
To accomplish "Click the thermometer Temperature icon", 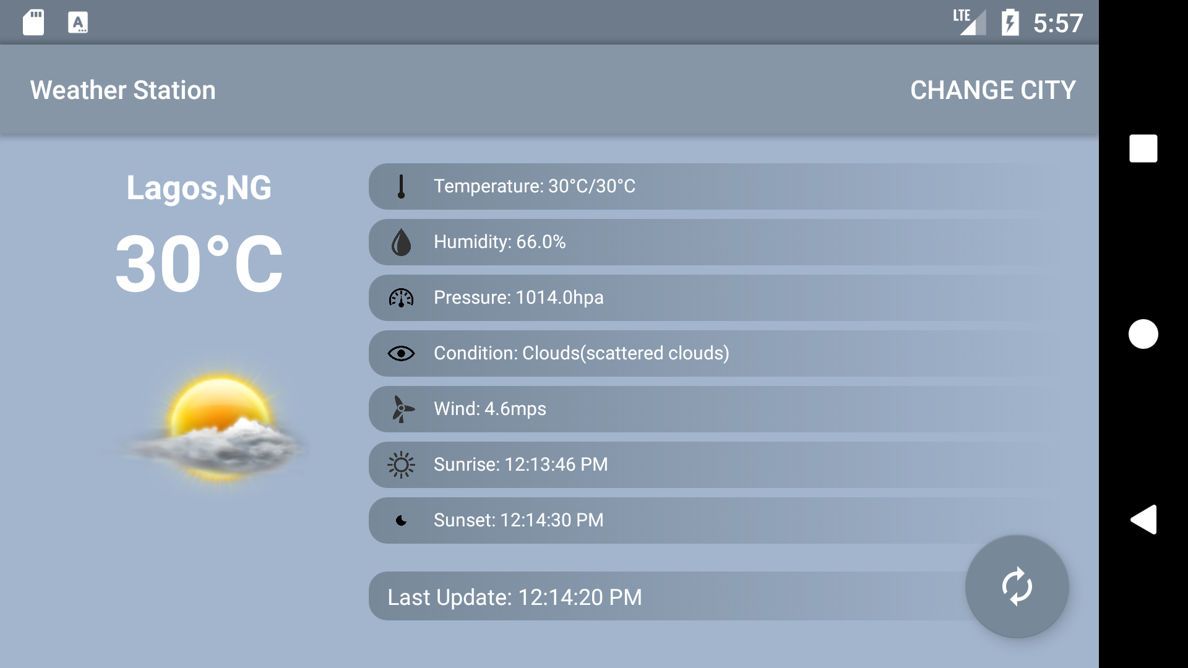I will coord(401,186).
